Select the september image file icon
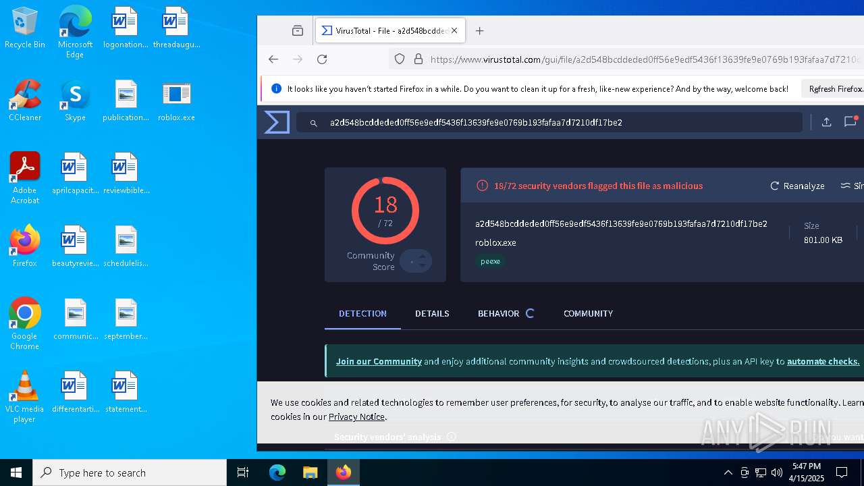The height and width of the screenshot is (486, 864). [126, 319]
